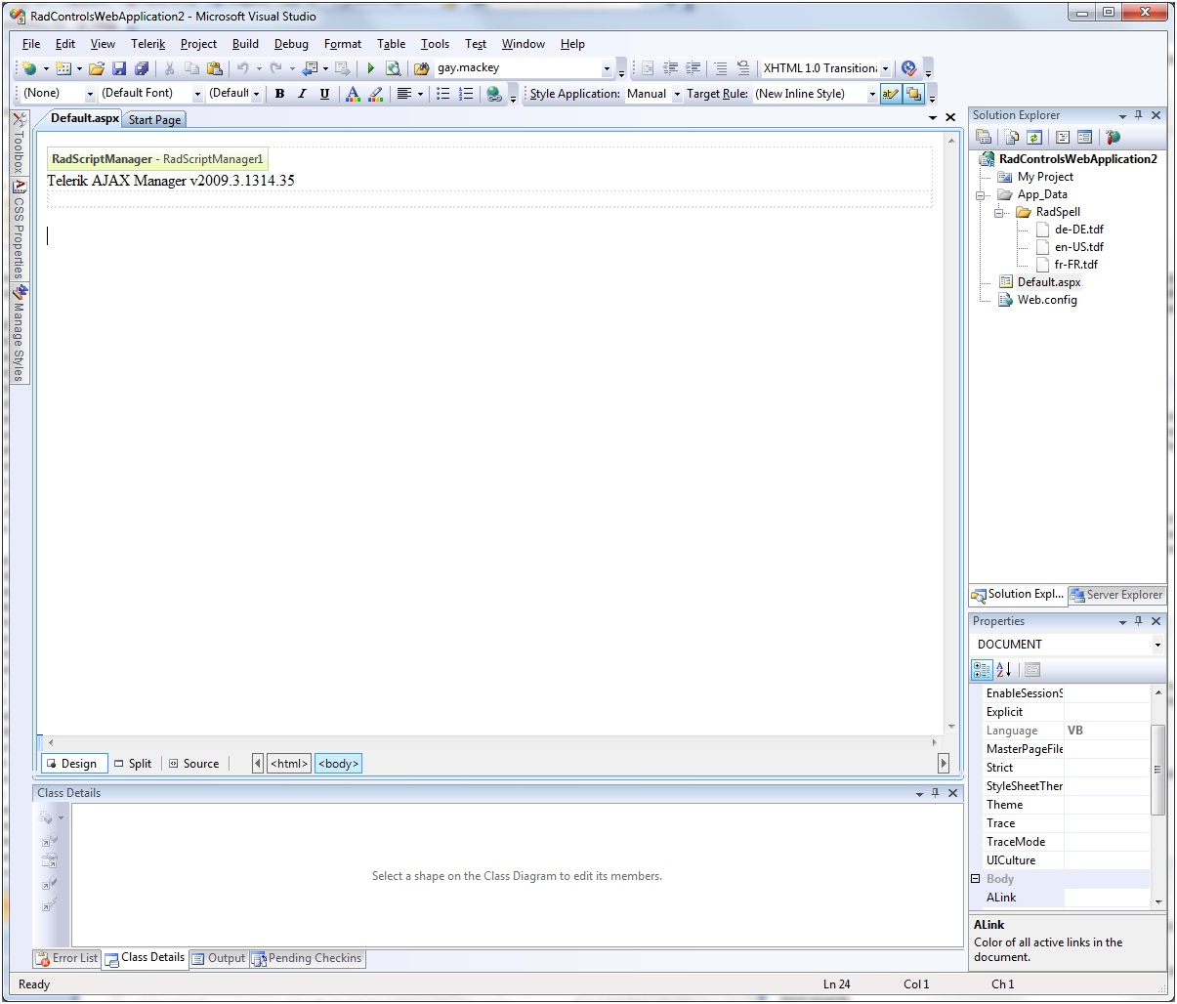Click the New Project icon

(29, 68)
